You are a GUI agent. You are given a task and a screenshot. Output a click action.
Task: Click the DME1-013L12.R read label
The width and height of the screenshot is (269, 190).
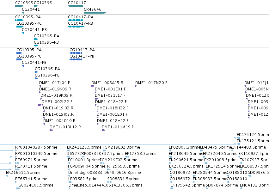(x=65, y=127)
